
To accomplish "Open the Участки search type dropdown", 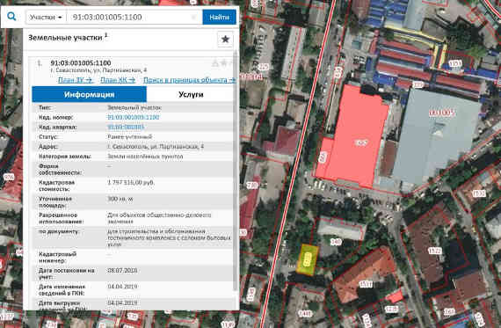I will point(46,17).
